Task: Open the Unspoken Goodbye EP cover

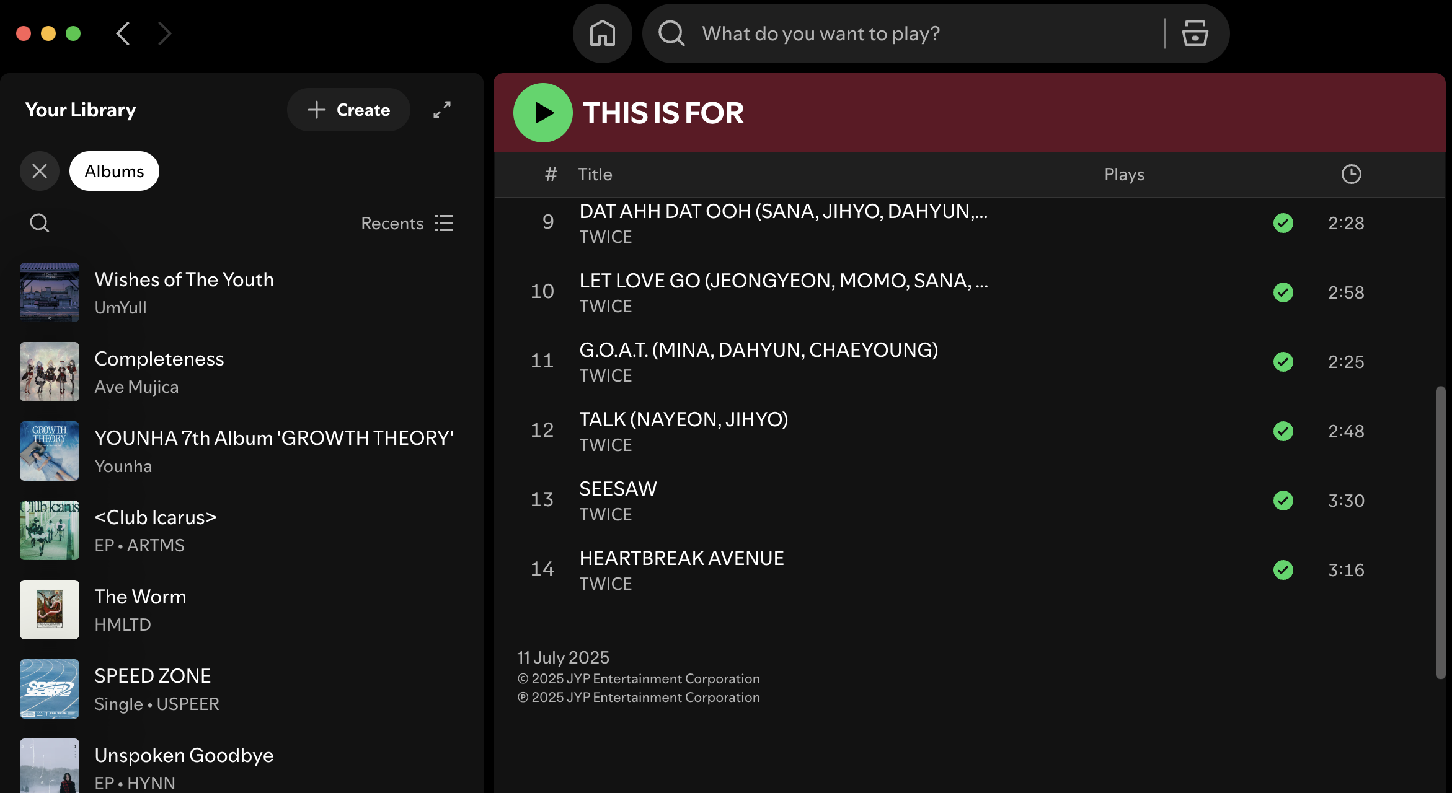Action: 50,766
